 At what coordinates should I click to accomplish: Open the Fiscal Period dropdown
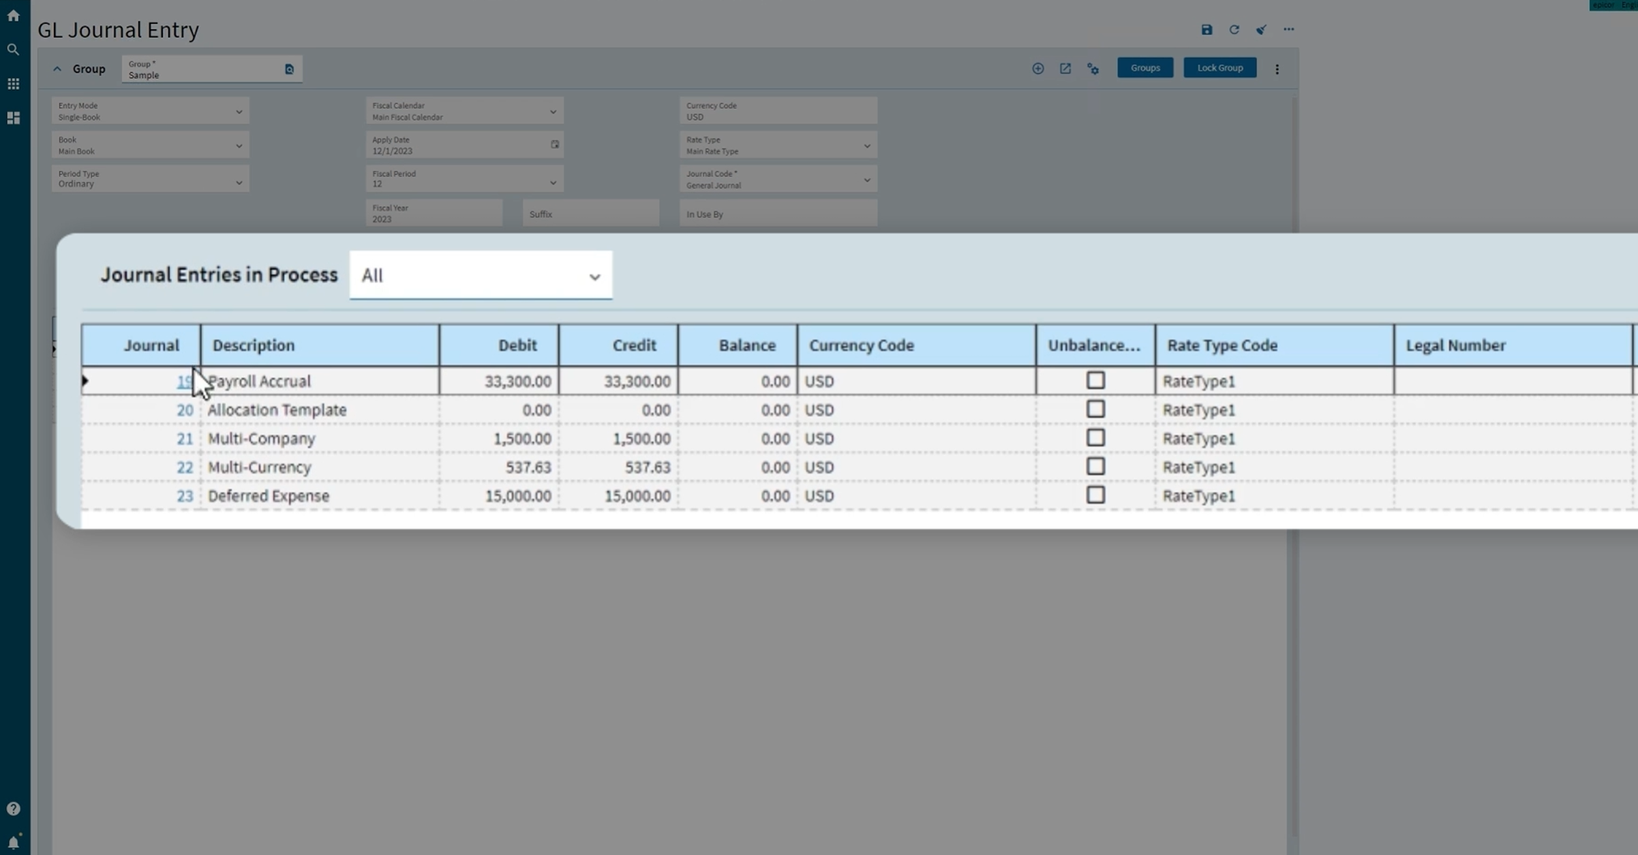pyautogui.click(x=464, y=179)
